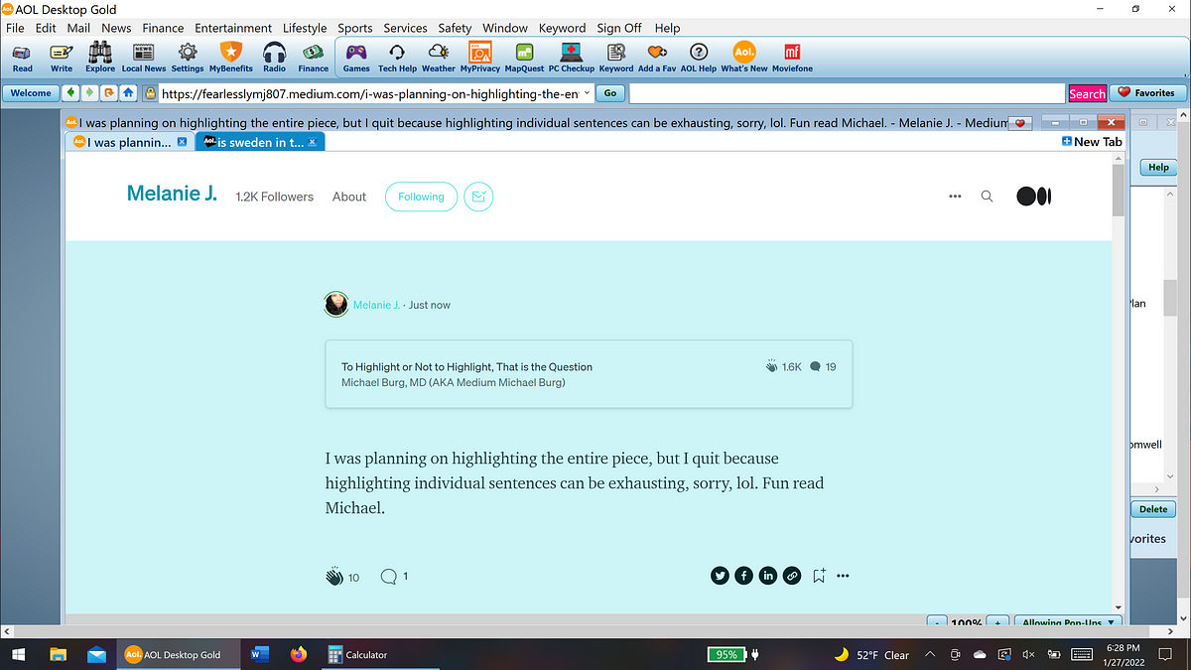Open the 'To Highlight or Not to Highlight' article card
1191x670 pixels.
(589, 374)
